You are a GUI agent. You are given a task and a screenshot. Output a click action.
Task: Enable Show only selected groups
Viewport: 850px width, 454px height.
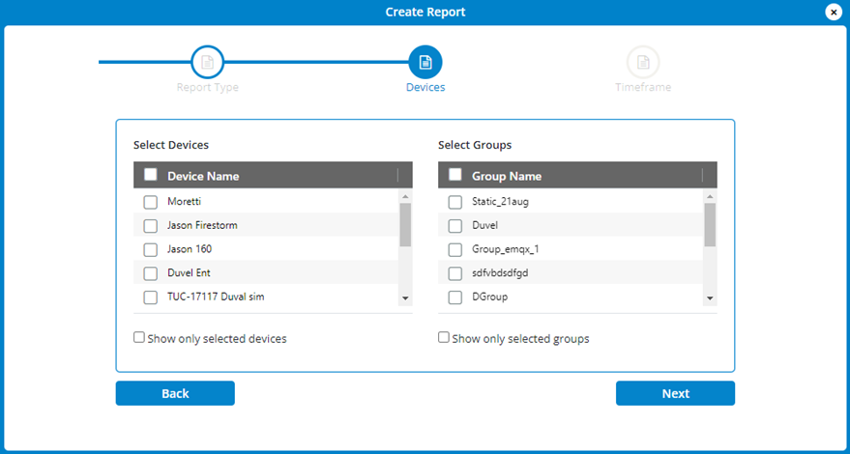pyautogui.click(x=444, y=338)
